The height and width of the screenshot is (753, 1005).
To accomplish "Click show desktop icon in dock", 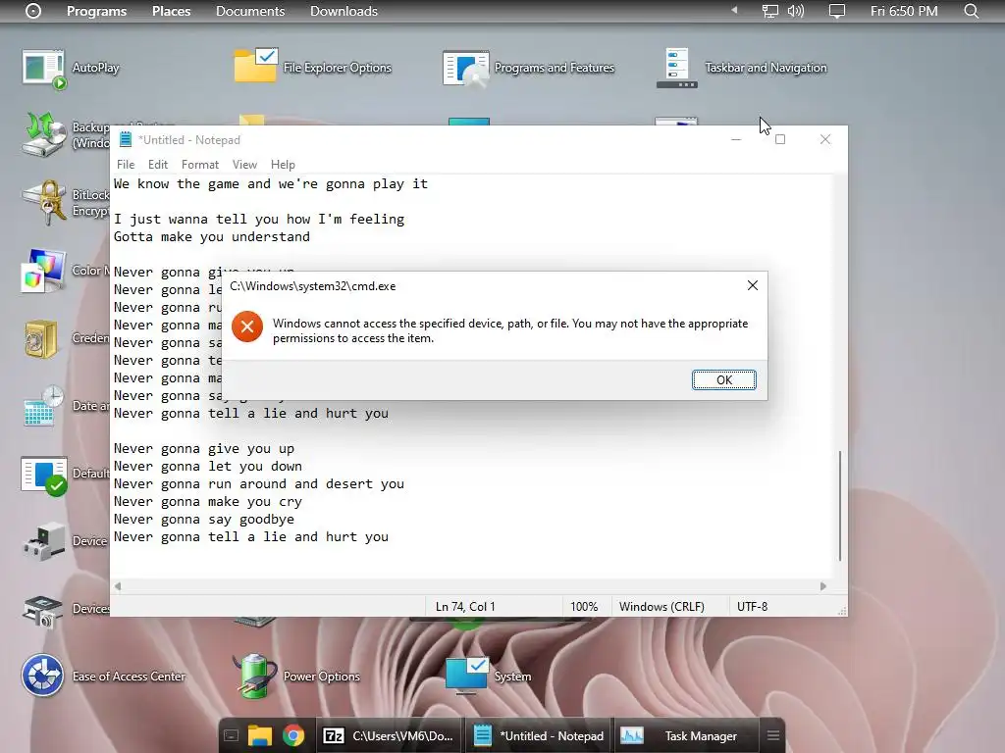I will pyautogui.click(x=232, y=735).
